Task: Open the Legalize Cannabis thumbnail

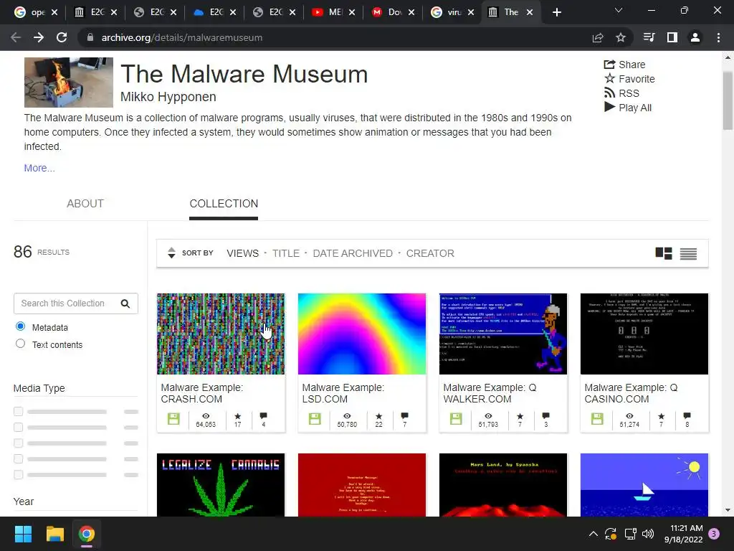Action: (x=221, y=485)
